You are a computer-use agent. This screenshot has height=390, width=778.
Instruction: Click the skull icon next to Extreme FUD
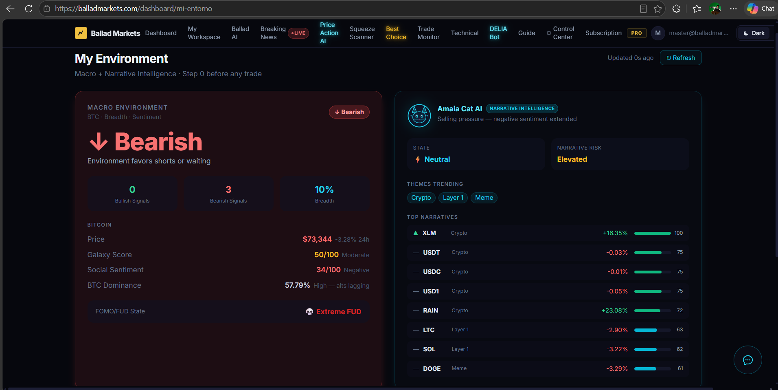pos(309,312)
